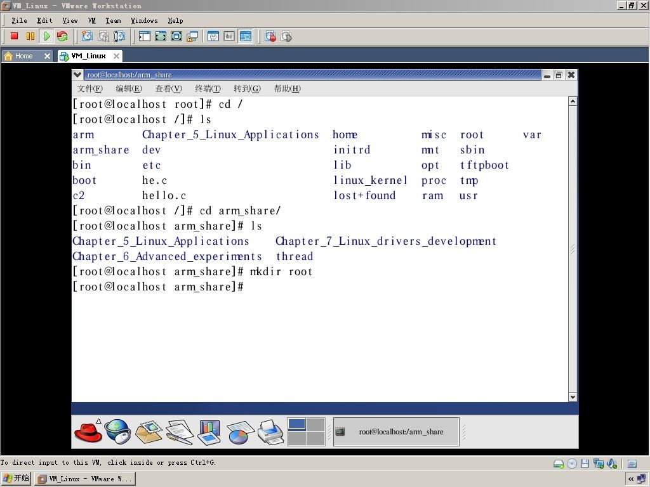Open the VM menu
The height and width of the screenshot is (487, 650).
[91, 21]
